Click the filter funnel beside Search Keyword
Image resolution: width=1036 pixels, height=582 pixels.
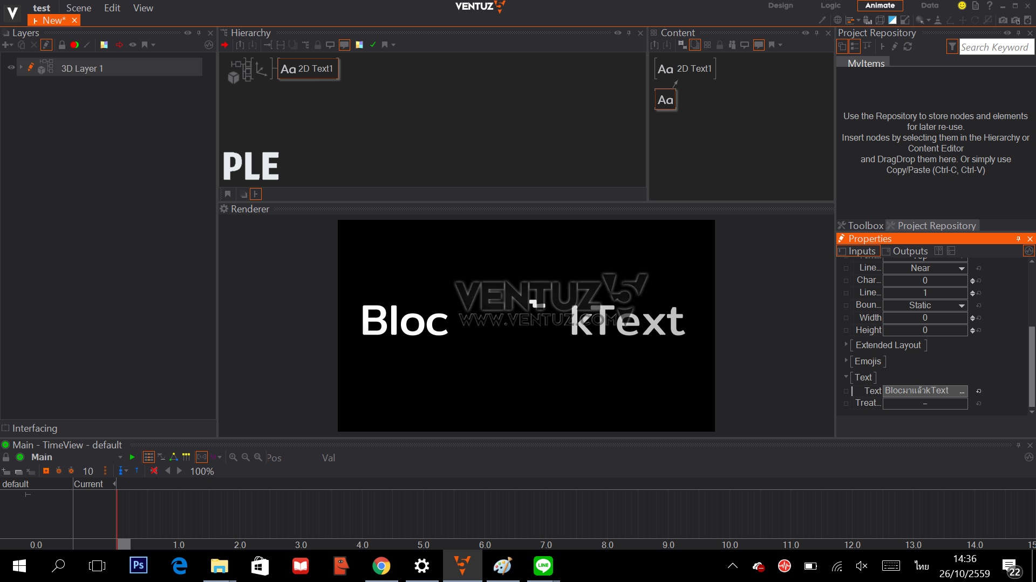pos(952,47)
